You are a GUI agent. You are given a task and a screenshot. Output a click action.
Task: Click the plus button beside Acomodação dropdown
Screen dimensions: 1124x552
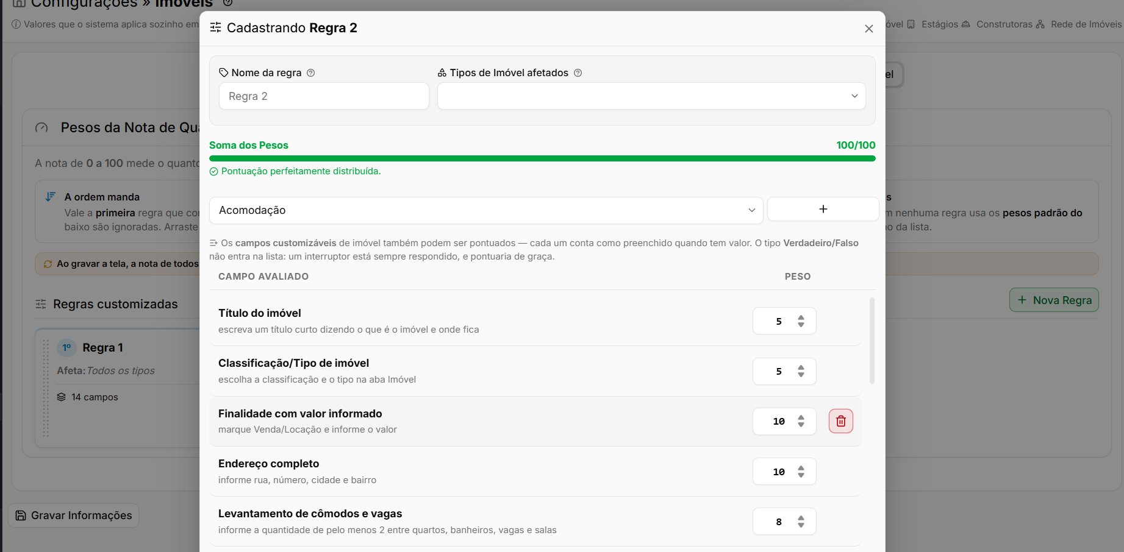(823, 209)
